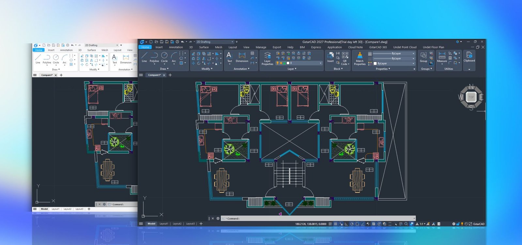
Task: Click the Mirror tool in Modify panel
Action: 204,58
